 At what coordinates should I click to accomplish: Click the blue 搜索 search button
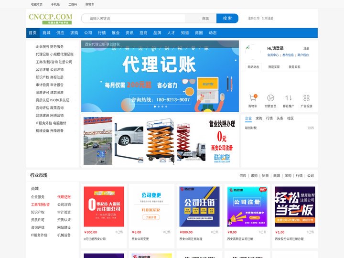pos(227,19)
